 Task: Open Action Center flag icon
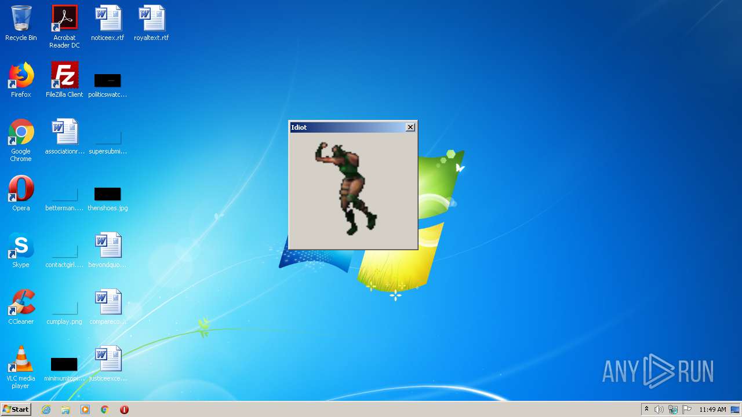pos(687,409)
